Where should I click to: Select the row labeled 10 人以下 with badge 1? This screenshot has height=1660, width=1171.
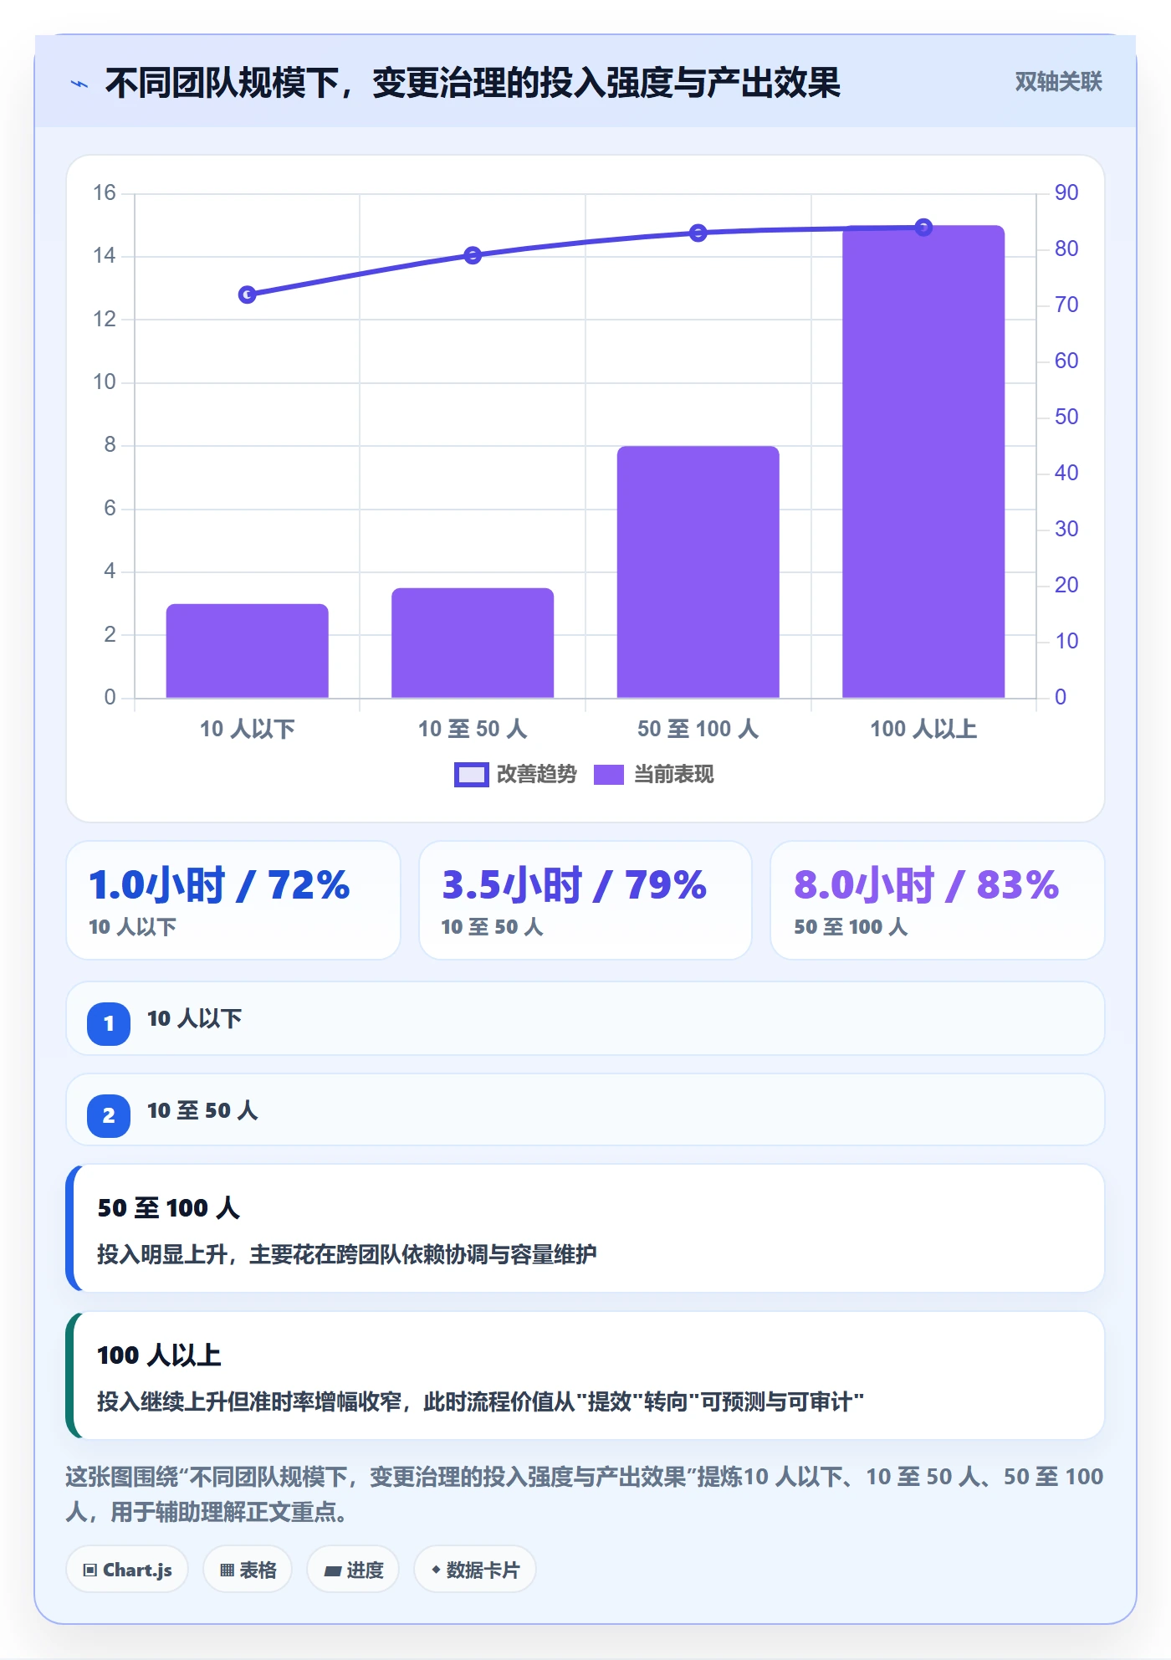tap(585, 1019)
